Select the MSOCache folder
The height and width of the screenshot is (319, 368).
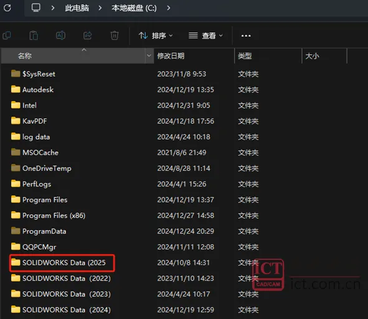[34, 153]
